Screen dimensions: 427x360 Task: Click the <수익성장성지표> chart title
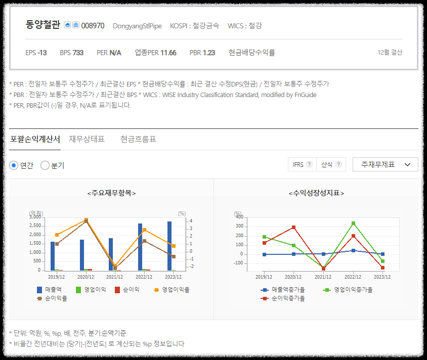tap(316, 193)
